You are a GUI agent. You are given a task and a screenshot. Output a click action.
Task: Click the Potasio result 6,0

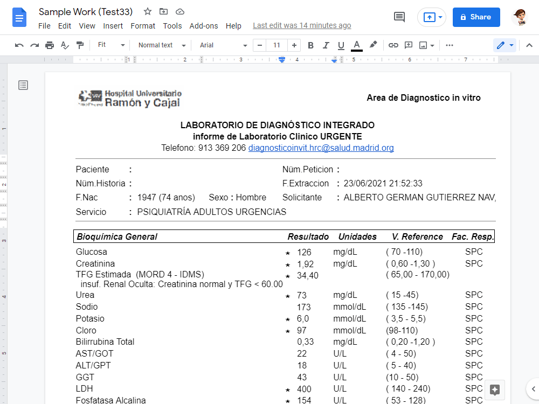[x=303, y=319]
